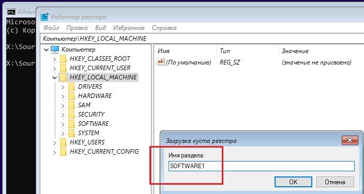Viewport: 364px width, 194px height.
Task: Click the SYSTEM folder icon
Action: coord(72,133)
